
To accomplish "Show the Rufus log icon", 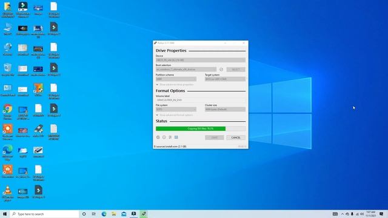I will 176,137.
